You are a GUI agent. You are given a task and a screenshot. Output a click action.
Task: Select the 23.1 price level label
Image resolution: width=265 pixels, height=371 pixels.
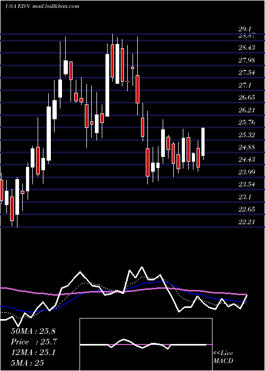(245, 197)
